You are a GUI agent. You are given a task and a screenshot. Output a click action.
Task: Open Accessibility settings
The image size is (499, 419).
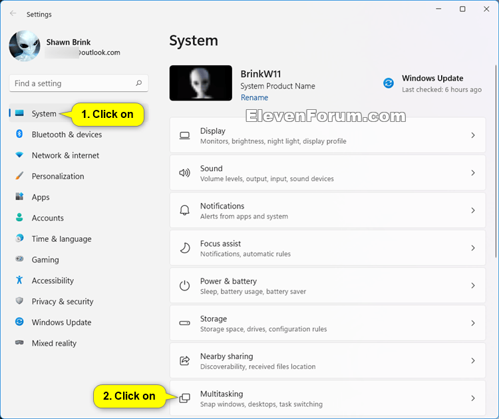click(x=79, y=280)
